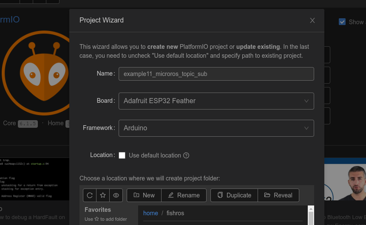Viewport: 366px width, 225px height.
Task: Open the video thumbnail showing a man
Action: [344, 183]
